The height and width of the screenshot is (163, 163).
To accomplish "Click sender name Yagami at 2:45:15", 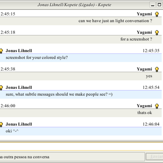I will (x=144, y=14).
